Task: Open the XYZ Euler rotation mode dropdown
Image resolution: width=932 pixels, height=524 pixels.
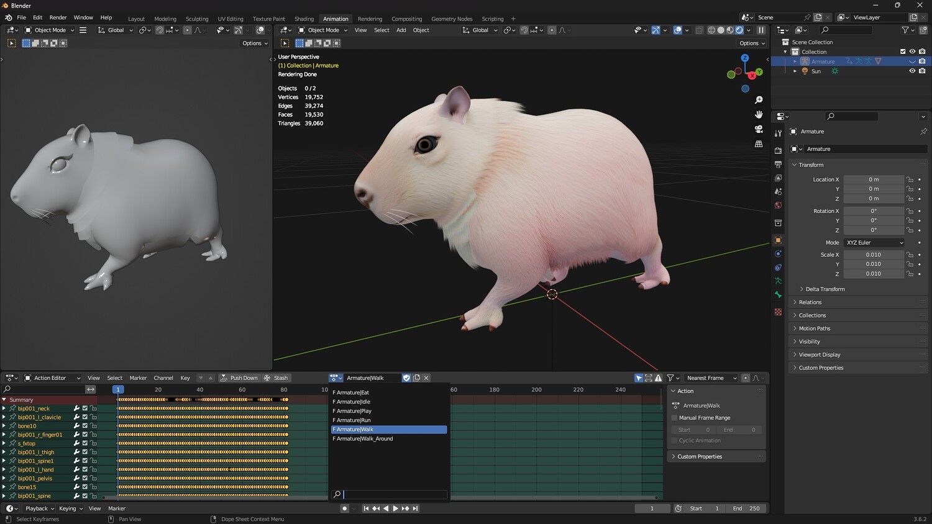Action: pyautogui.click(x=874, y=243)
